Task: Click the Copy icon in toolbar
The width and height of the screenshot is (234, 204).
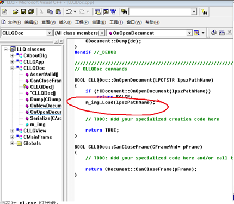Action: [50, 12]
